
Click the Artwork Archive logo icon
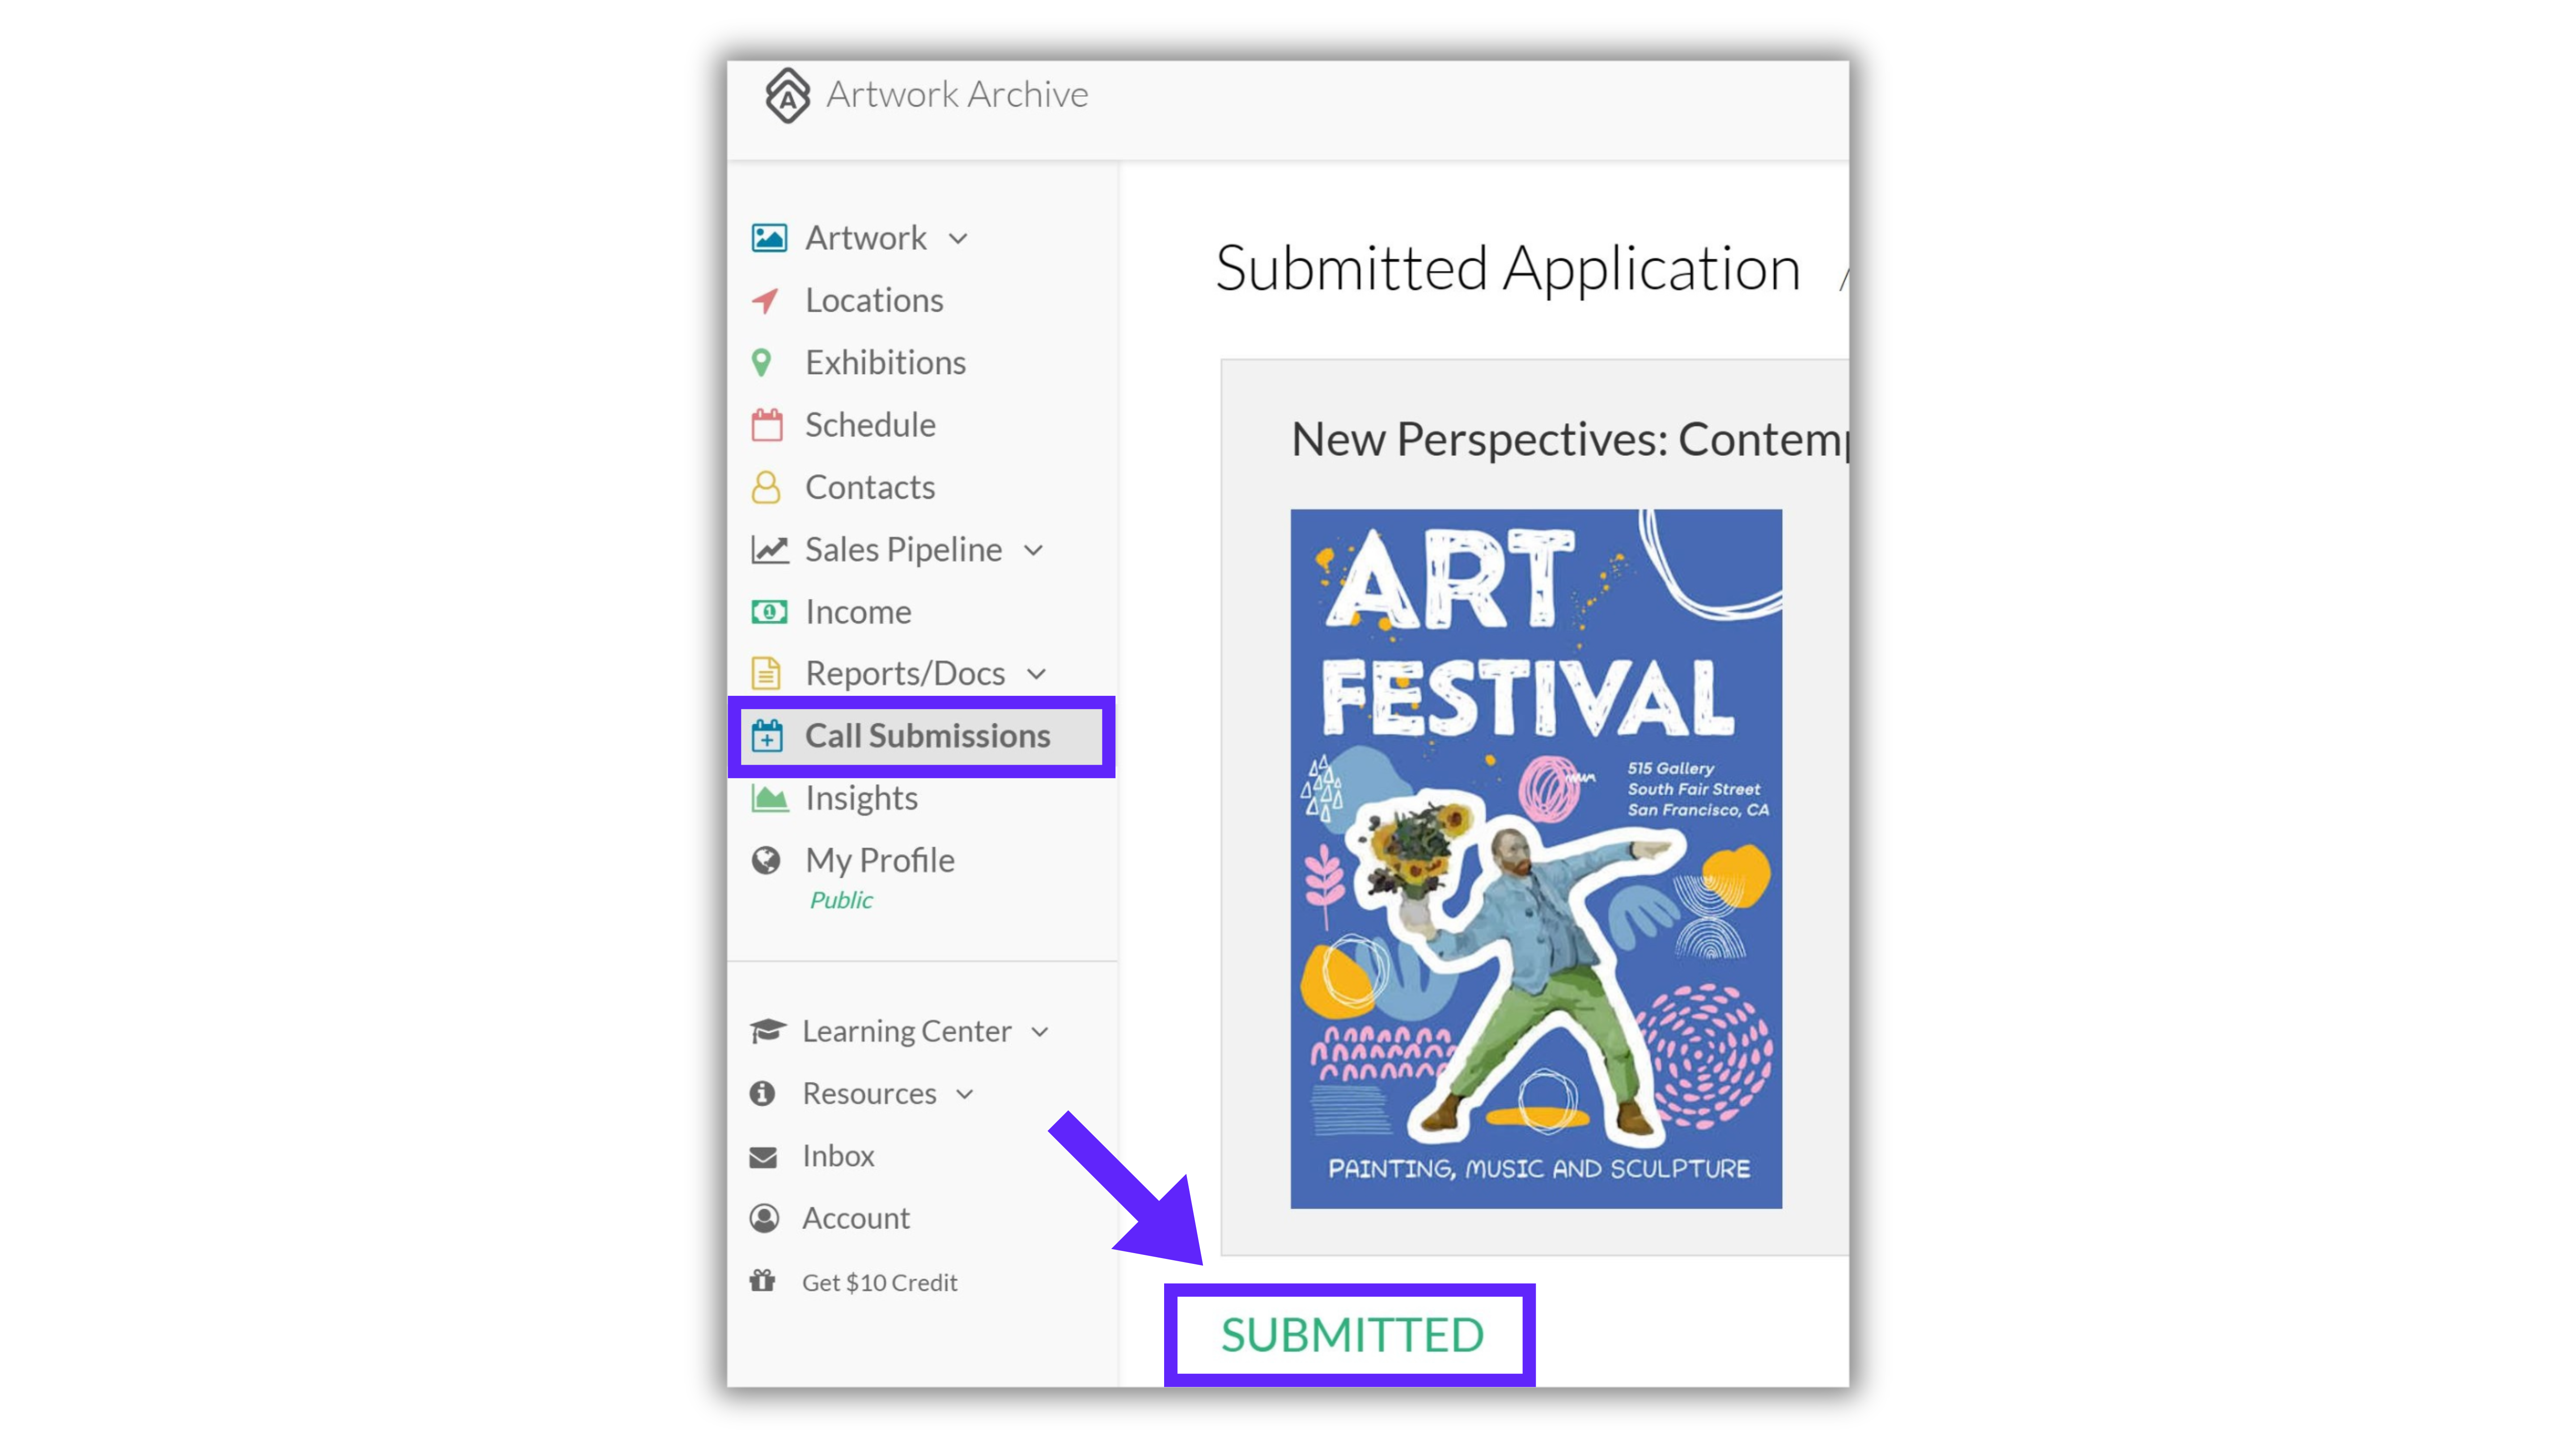click(788, 95)
